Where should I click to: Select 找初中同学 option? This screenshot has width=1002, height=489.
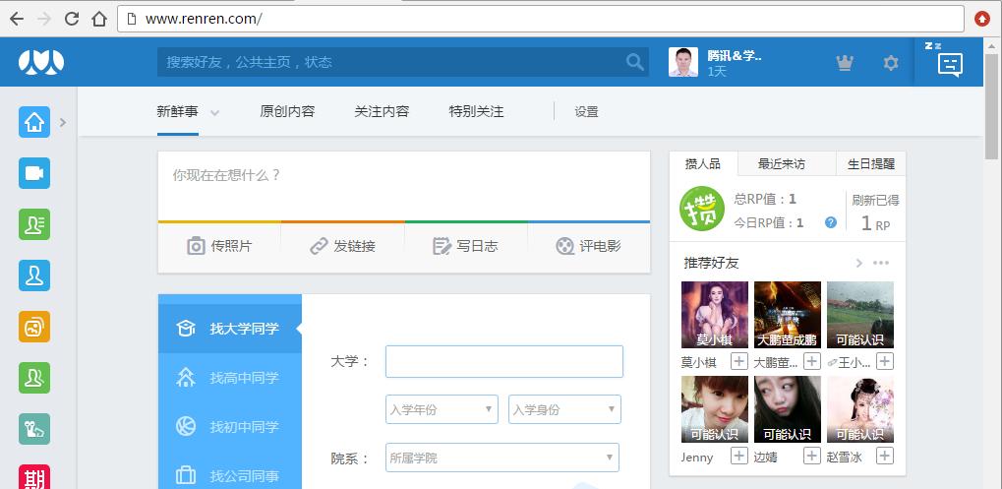pyautogui.click(x=230, y=426)
